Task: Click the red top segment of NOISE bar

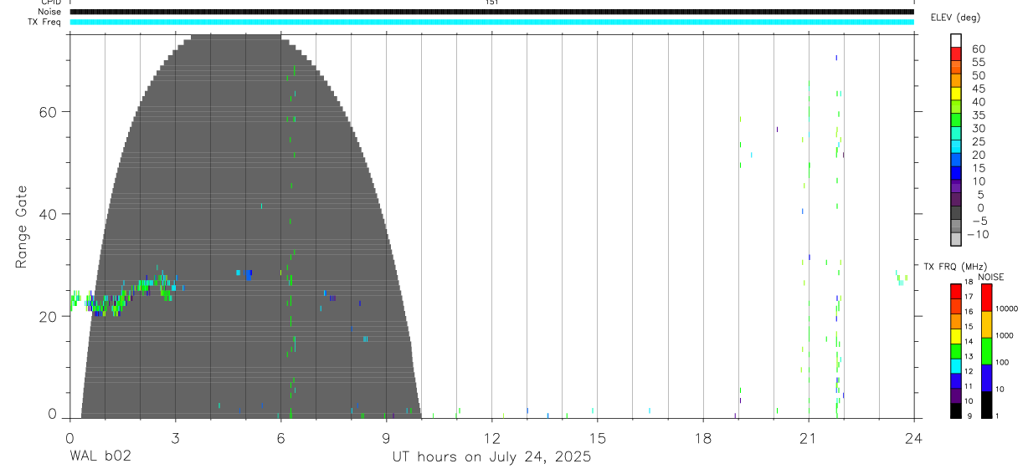Action: point(986,297)
